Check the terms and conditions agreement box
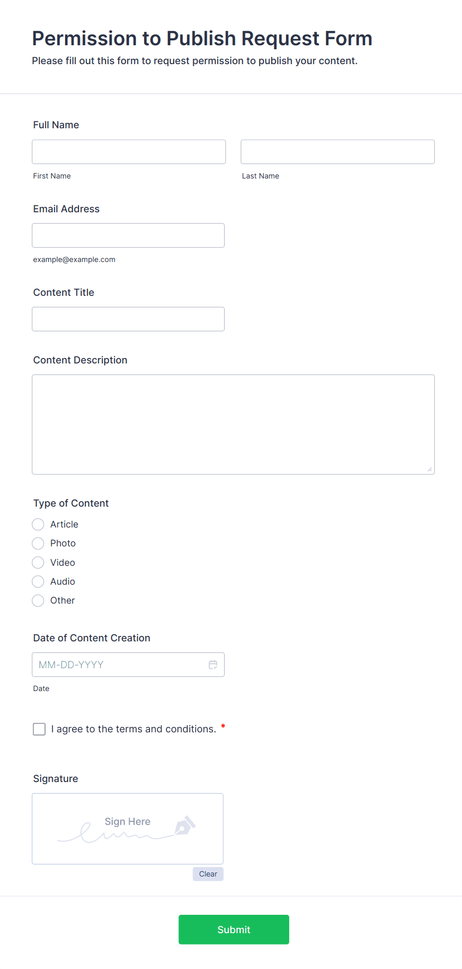This screenshot has height=969, width=462. click(x=39, y=729)
